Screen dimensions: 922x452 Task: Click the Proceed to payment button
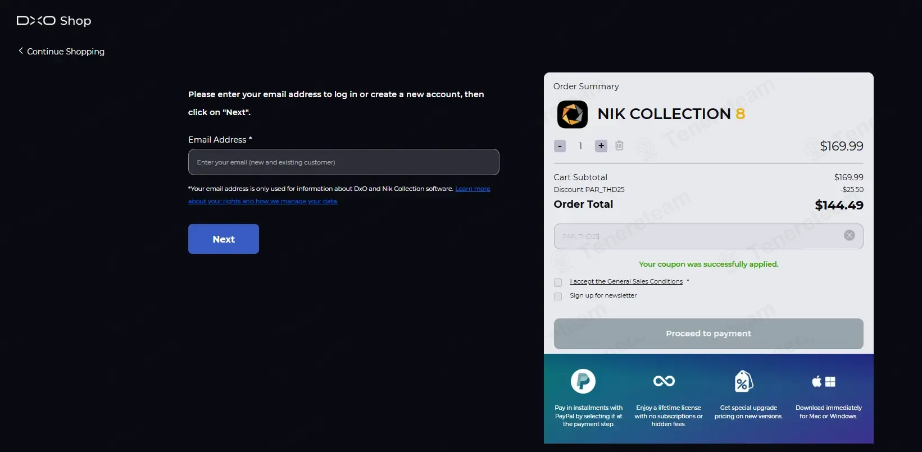pyautogui.click(x=708, y=334)
